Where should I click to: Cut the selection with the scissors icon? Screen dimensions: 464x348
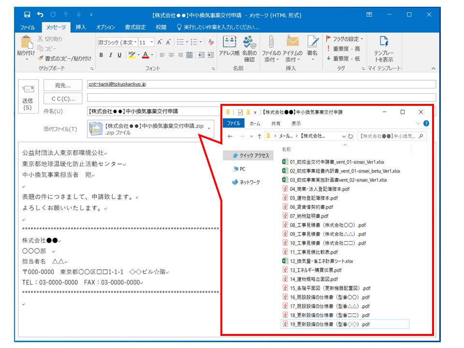pyautogui.click(x=40, y=39)
